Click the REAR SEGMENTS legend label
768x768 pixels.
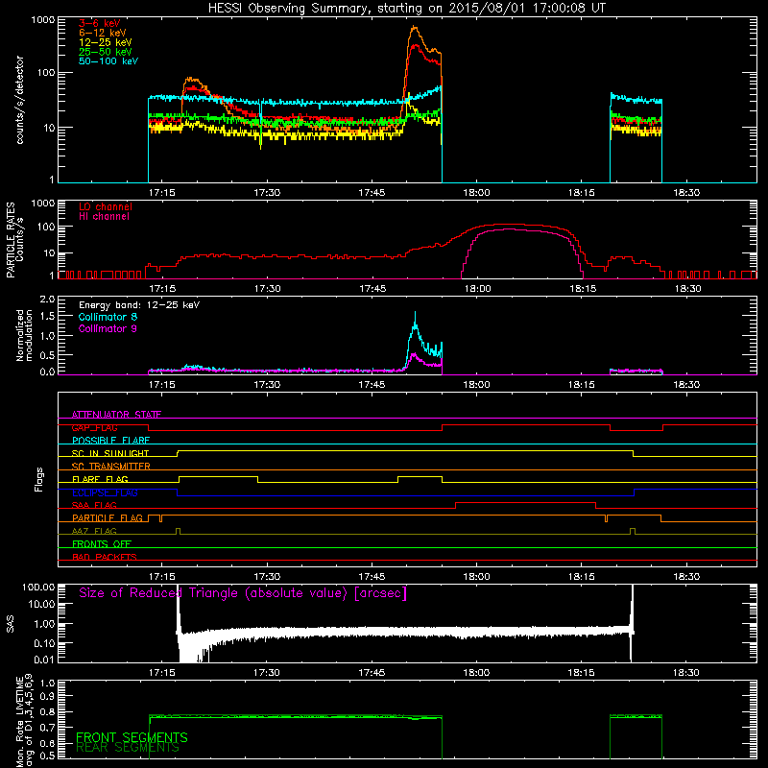pos(128,748)
